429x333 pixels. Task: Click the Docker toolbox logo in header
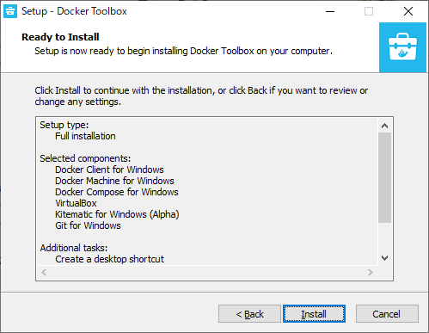[x=402, y=47]
